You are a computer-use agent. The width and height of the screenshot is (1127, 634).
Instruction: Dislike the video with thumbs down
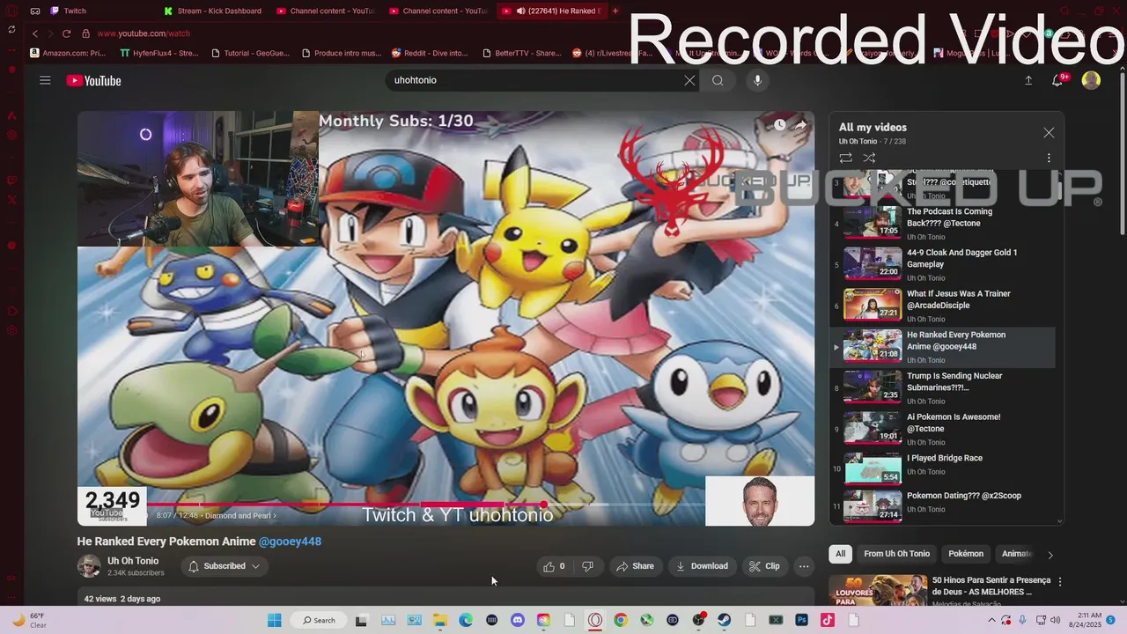pos(587,566)
